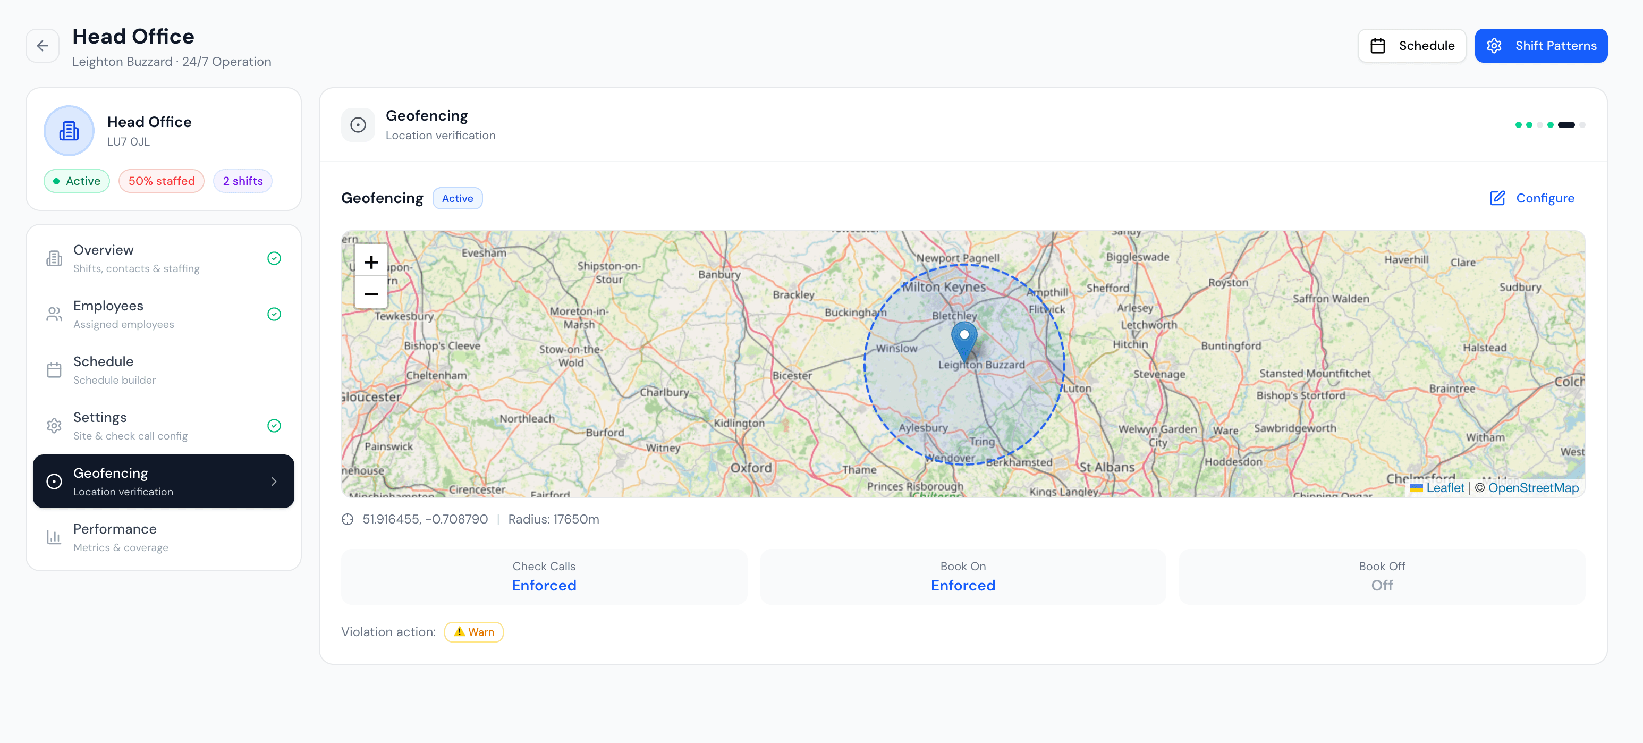This screenshot has width=1643, height=743.
Task: Click the Performance bar chart icon
Action: [54, 538]
